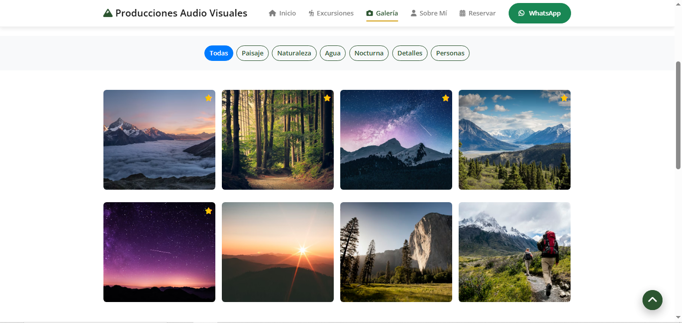
Task: Go to the Reservar page
Action: (x=482, y=13)
